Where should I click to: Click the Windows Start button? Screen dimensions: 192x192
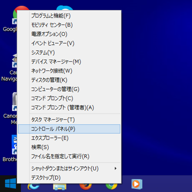(10, 183)
